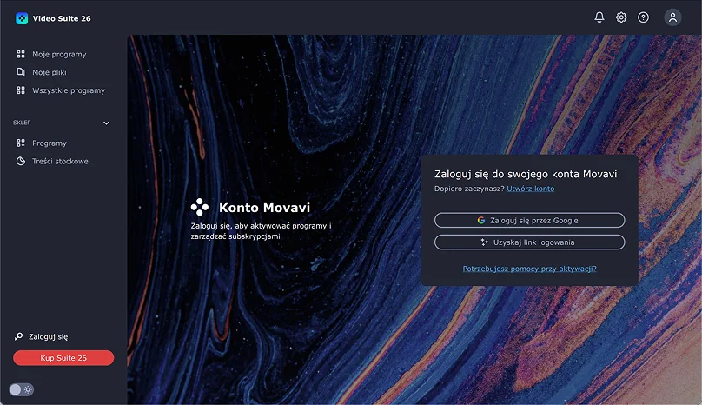Click the key icon beside Zaloguj się
The image size is (702, 405).
coord(18,336)
